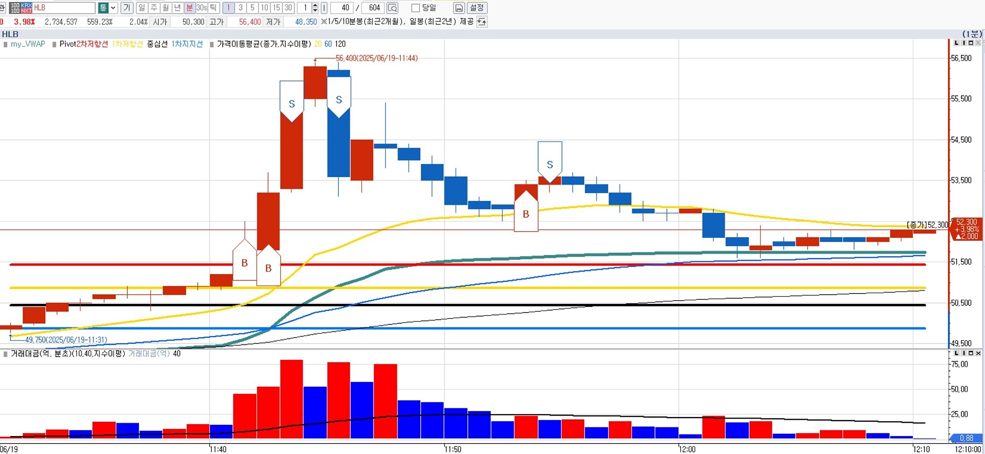
Task: Click the my_VWAP indicator legend label
Action: click(28, 44)
